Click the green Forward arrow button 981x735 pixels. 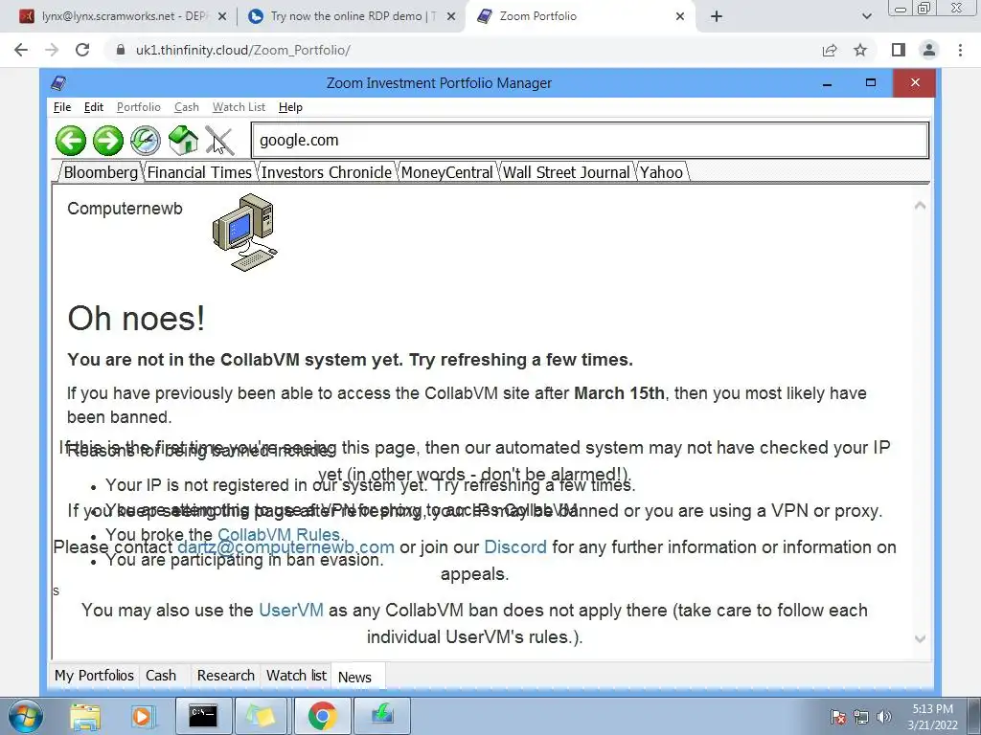point(108,140)
